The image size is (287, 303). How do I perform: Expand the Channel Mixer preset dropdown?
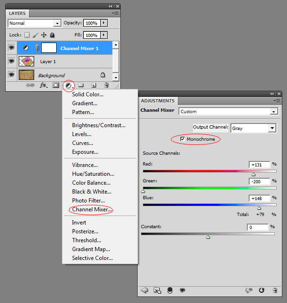274,111
